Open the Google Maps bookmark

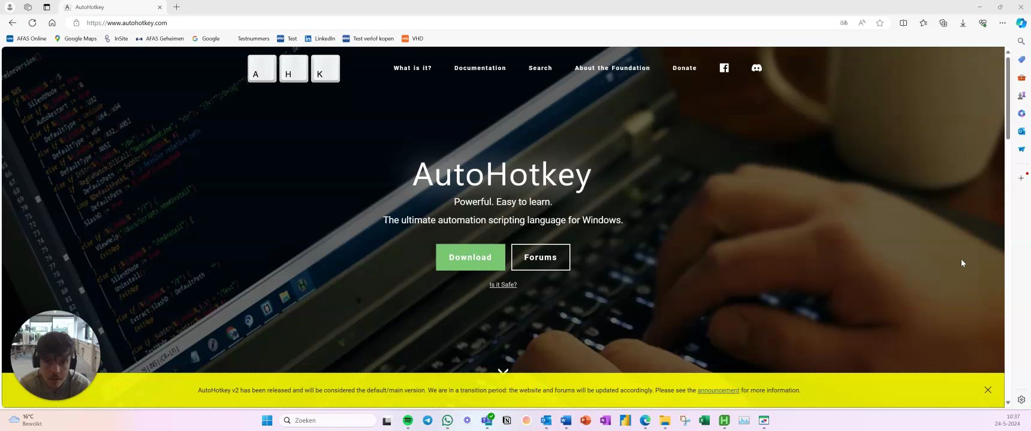click(x=76, y=38)
